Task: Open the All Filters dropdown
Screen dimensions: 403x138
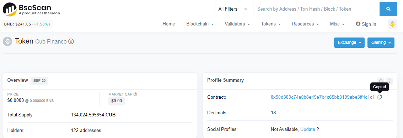Action: 233,9
